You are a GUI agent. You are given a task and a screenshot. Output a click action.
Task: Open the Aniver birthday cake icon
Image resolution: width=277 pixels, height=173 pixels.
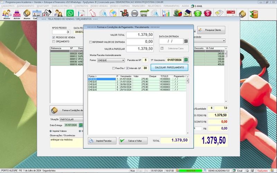pos(17,13)
